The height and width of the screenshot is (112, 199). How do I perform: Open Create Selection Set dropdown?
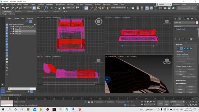(118, 7)
